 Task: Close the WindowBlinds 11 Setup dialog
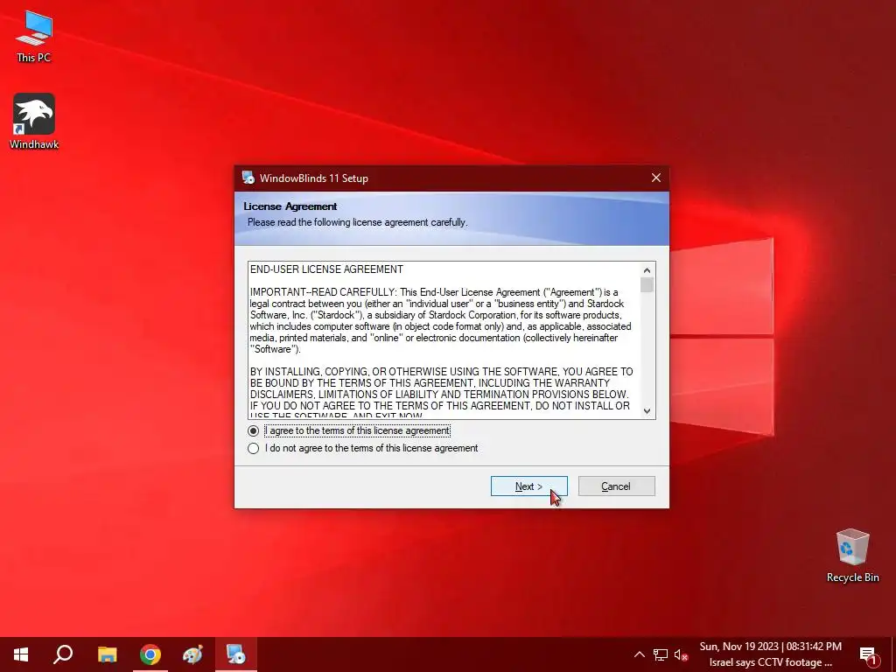tap(656, 178)
